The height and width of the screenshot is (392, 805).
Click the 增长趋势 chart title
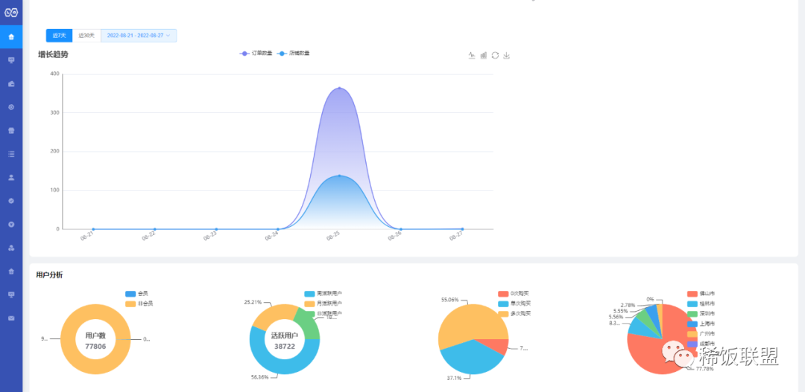[53, 54]
